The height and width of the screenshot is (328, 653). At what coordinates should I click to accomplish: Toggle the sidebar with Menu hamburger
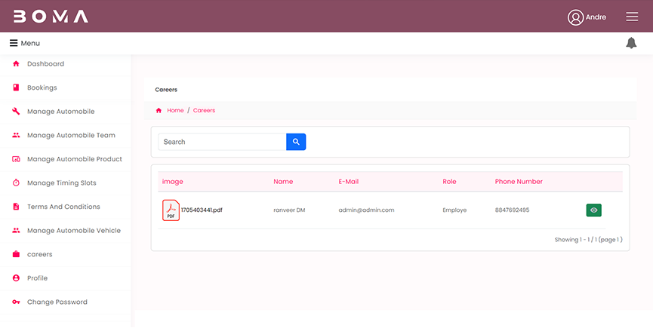coord(14,43)
